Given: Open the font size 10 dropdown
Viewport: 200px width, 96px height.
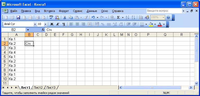Looking at the screenshot, I should coord(45,24).
